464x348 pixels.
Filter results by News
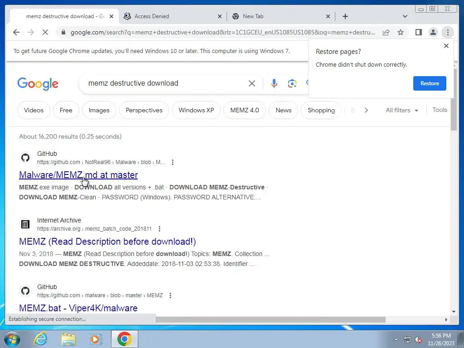click(284, 110)
